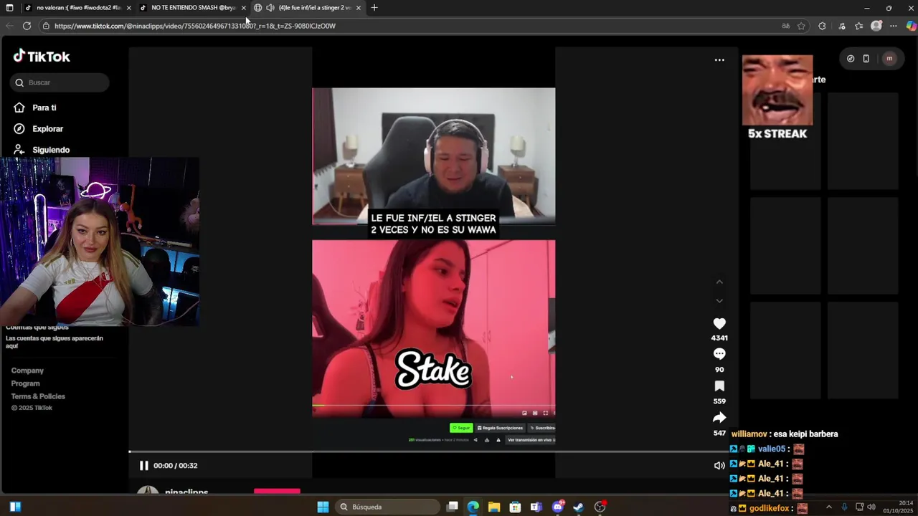Open the TikTok coins icon in header
Image resolution: width=918 pixels, height=516 pixels.
tap(851, 59)
